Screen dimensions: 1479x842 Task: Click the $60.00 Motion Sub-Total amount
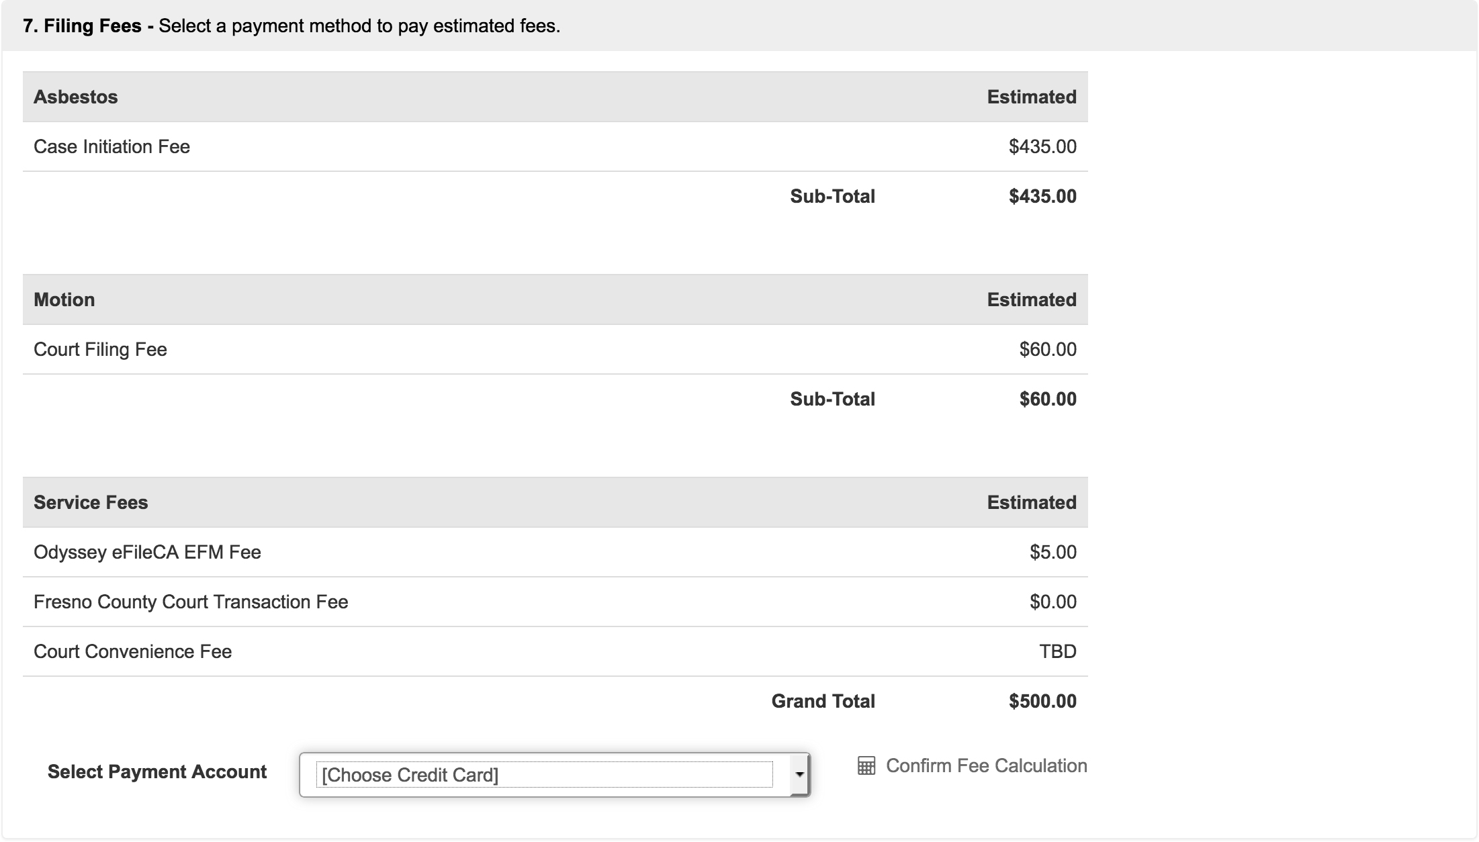1048,400
